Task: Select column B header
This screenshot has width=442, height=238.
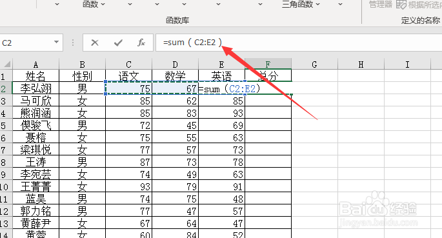Action: (83, 64)
